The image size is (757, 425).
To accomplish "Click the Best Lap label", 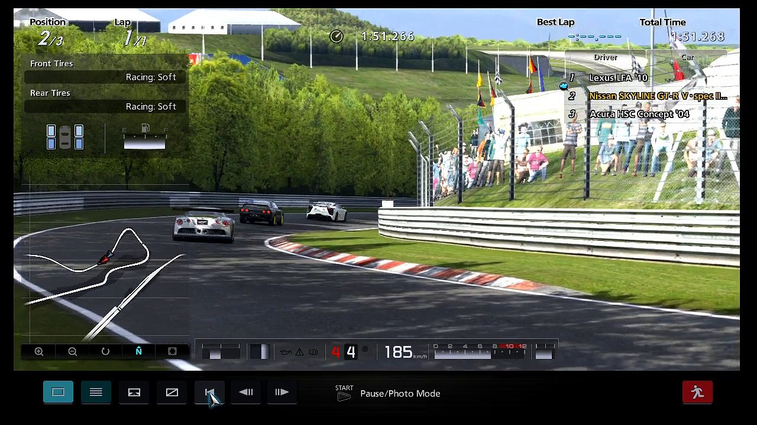I will [x=555, y=22].
